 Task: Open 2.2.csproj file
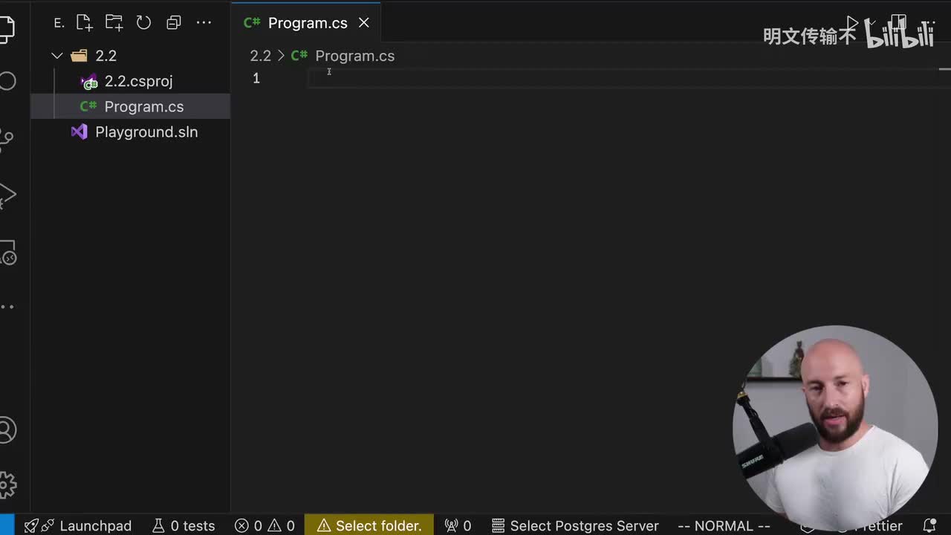coord(131,81)
